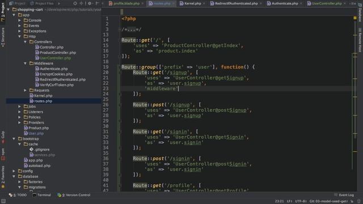Image resolution: width=363 pixels, height=204 pixels.
Task: Select the Project Files view tab
Action: pyautogui.click(x=42, y=3)
